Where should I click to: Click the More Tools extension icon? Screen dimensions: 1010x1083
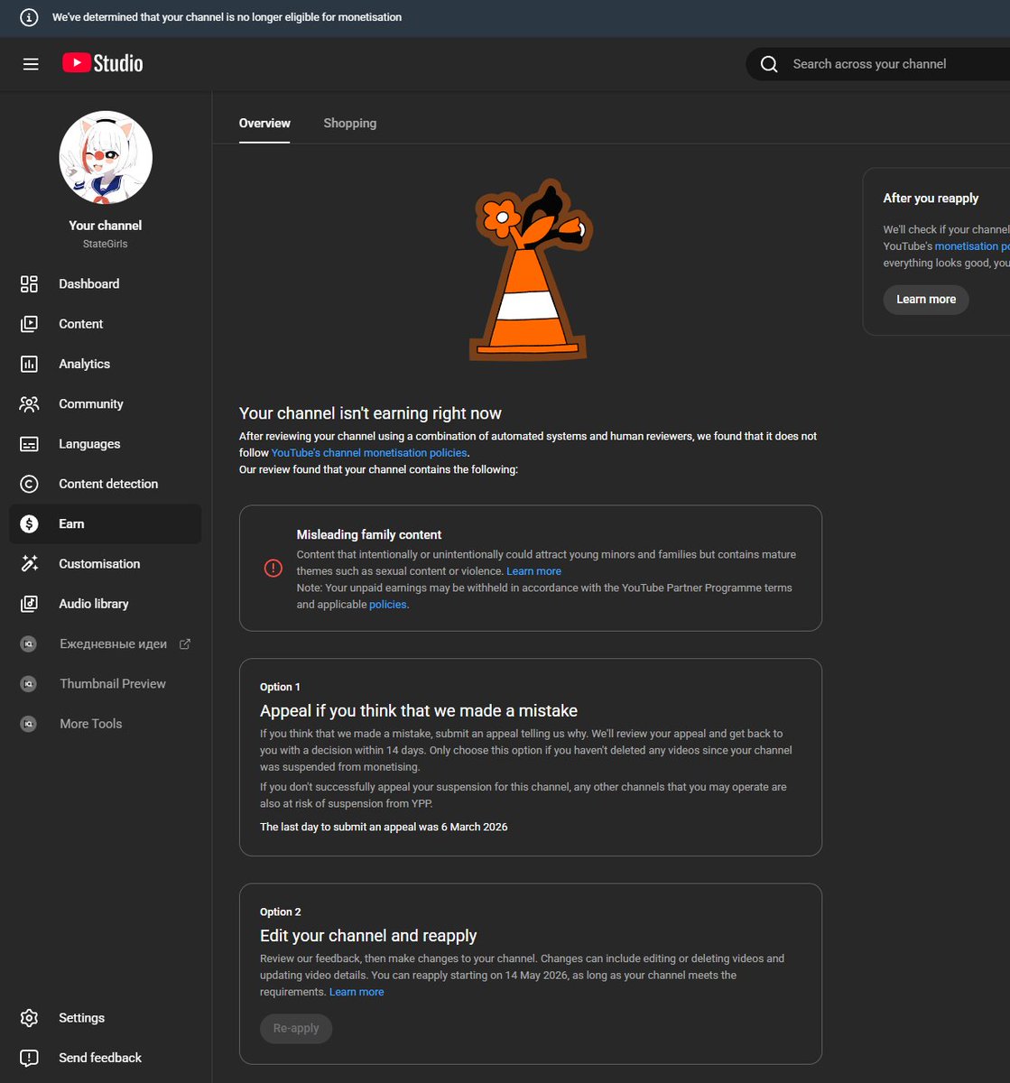pos(29,724)
